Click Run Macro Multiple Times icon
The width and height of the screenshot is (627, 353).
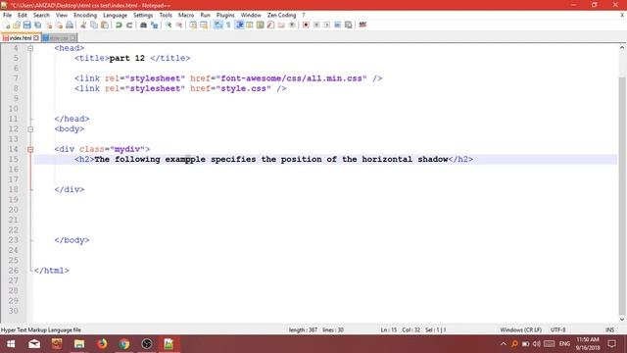(337, 25)
